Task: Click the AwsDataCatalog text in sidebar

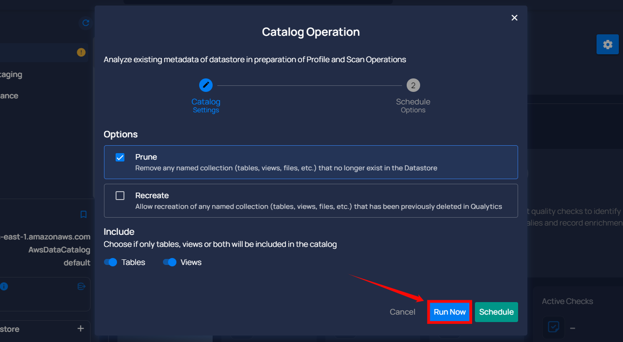Action: (x=59, y=250)
